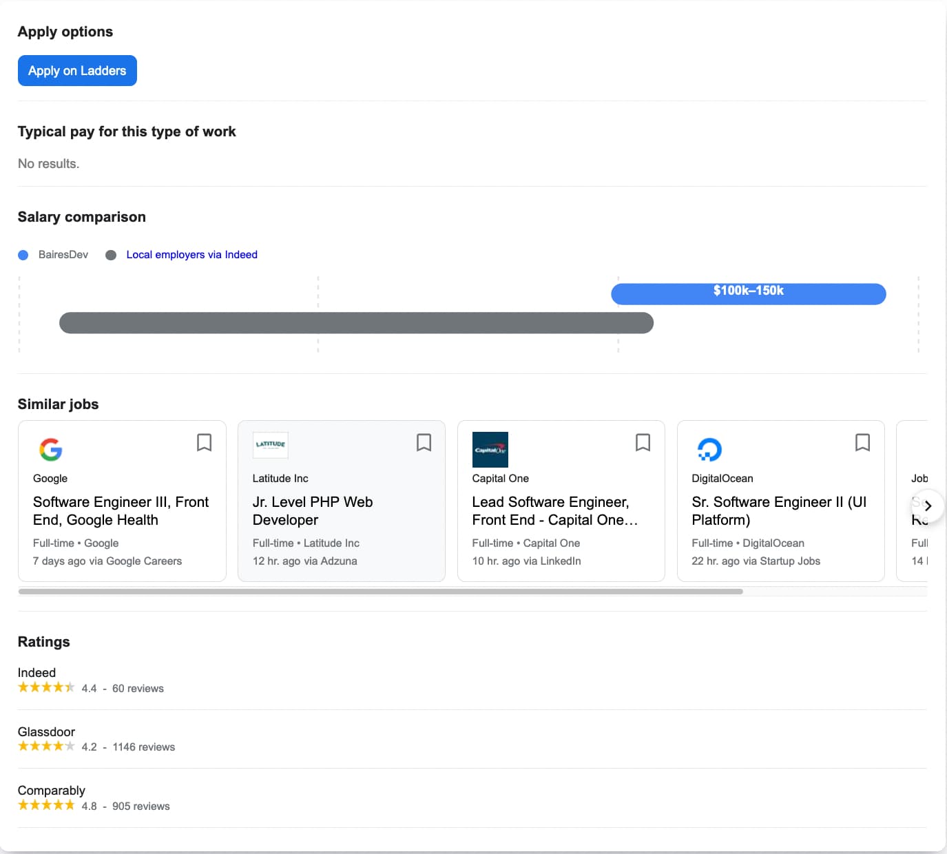Image resolution: width=947 pixels, height=854 pixels.
Task: Bookmark the Jr. Level PHP Web Developer job
Action: pyautogui.click(x=424, y=442)
